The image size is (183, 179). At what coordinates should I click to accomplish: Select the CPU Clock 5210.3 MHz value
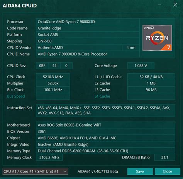(53, 77)
